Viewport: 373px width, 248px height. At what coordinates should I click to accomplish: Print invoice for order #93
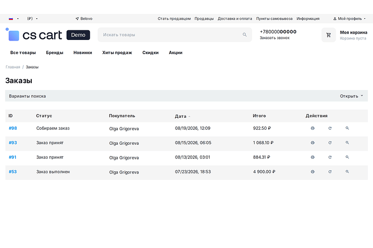click(x=312, y=143)
